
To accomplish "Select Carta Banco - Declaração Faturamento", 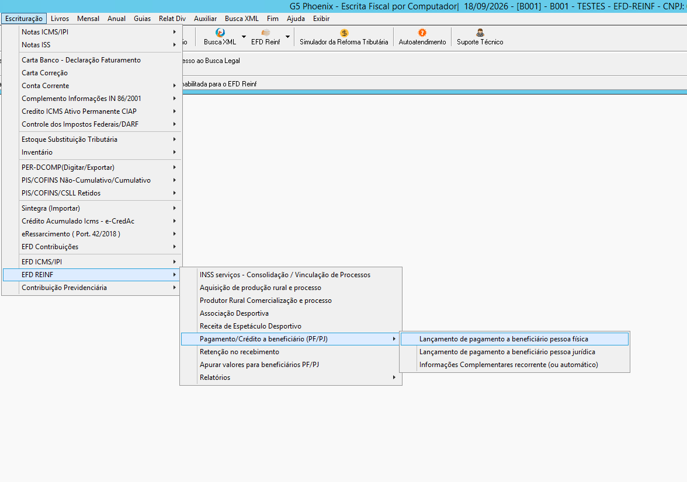I will pos(92,60).
